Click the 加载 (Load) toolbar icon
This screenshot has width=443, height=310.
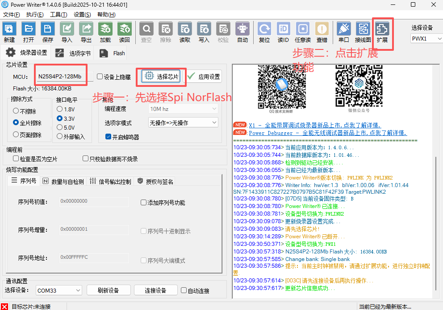[105, 33]
